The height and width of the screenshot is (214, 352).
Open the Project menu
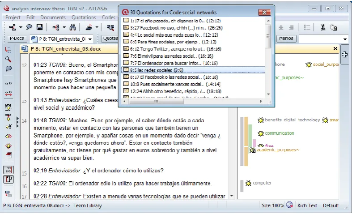(13, 17)
